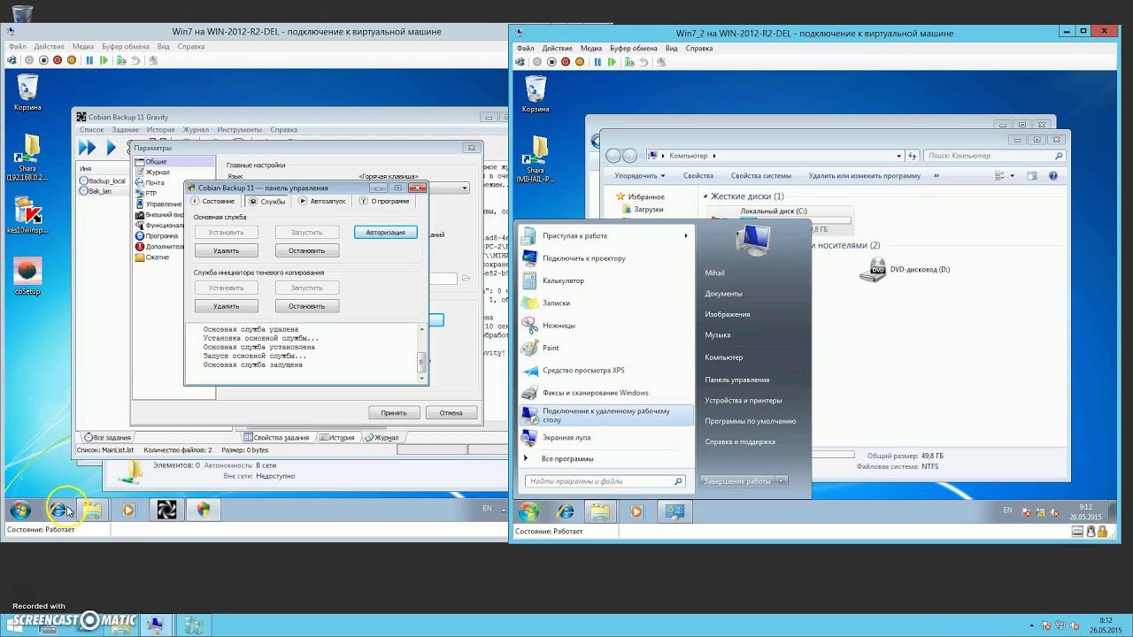Open the Упорядочить dropdown in Computer window
1133x637 pixels.
coord(639,176)
